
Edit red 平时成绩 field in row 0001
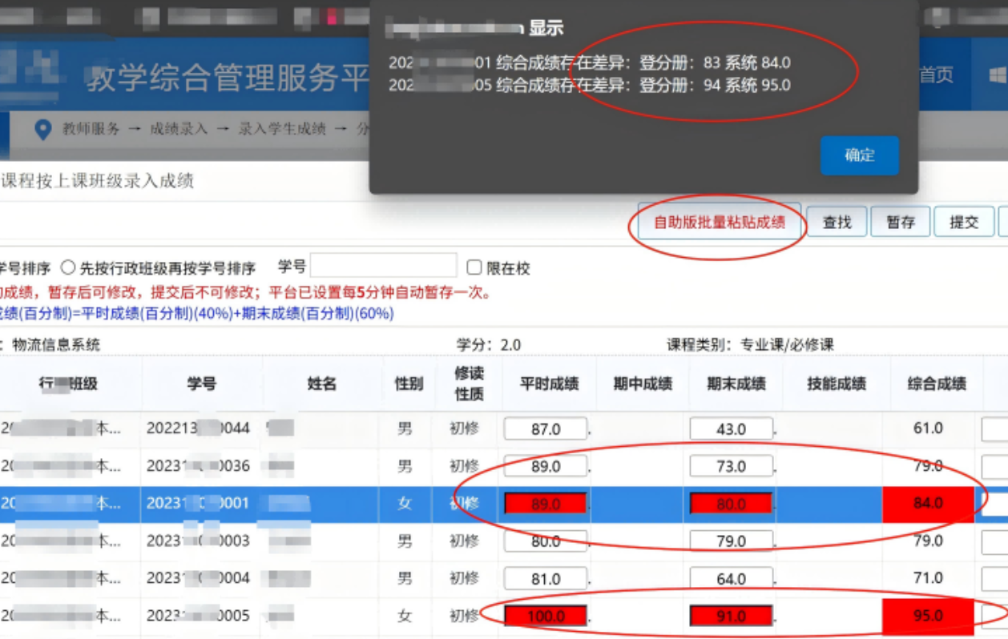click(546, 504)
